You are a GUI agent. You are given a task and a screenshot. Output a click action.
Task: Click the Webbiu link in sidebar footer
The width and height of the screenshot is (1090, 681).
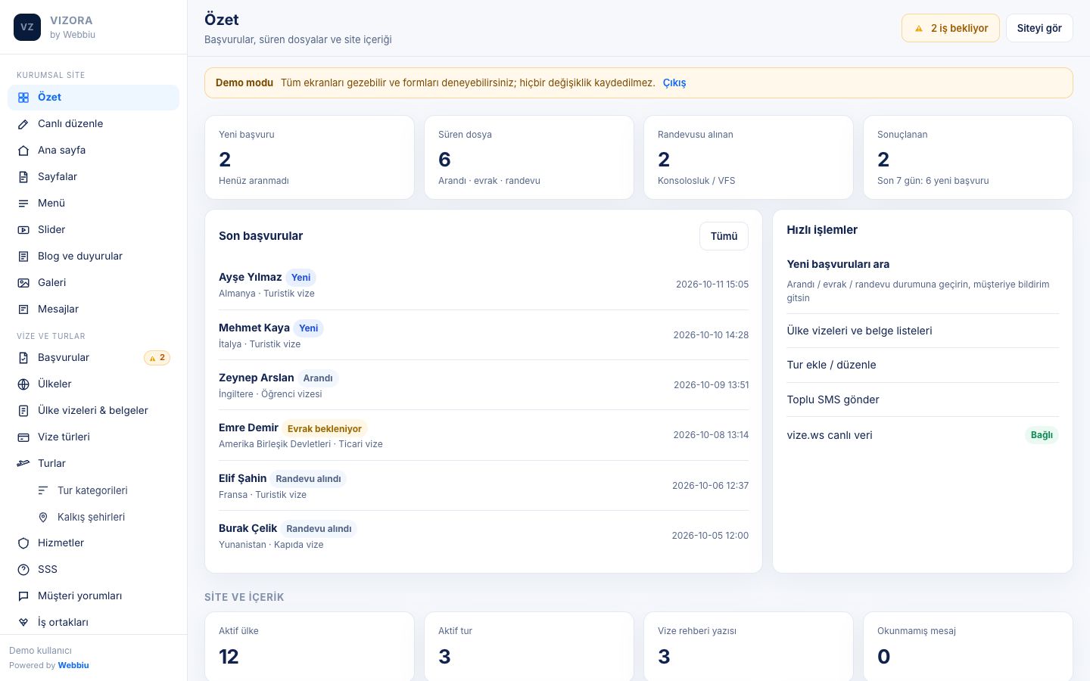click(x=73, y=665)
